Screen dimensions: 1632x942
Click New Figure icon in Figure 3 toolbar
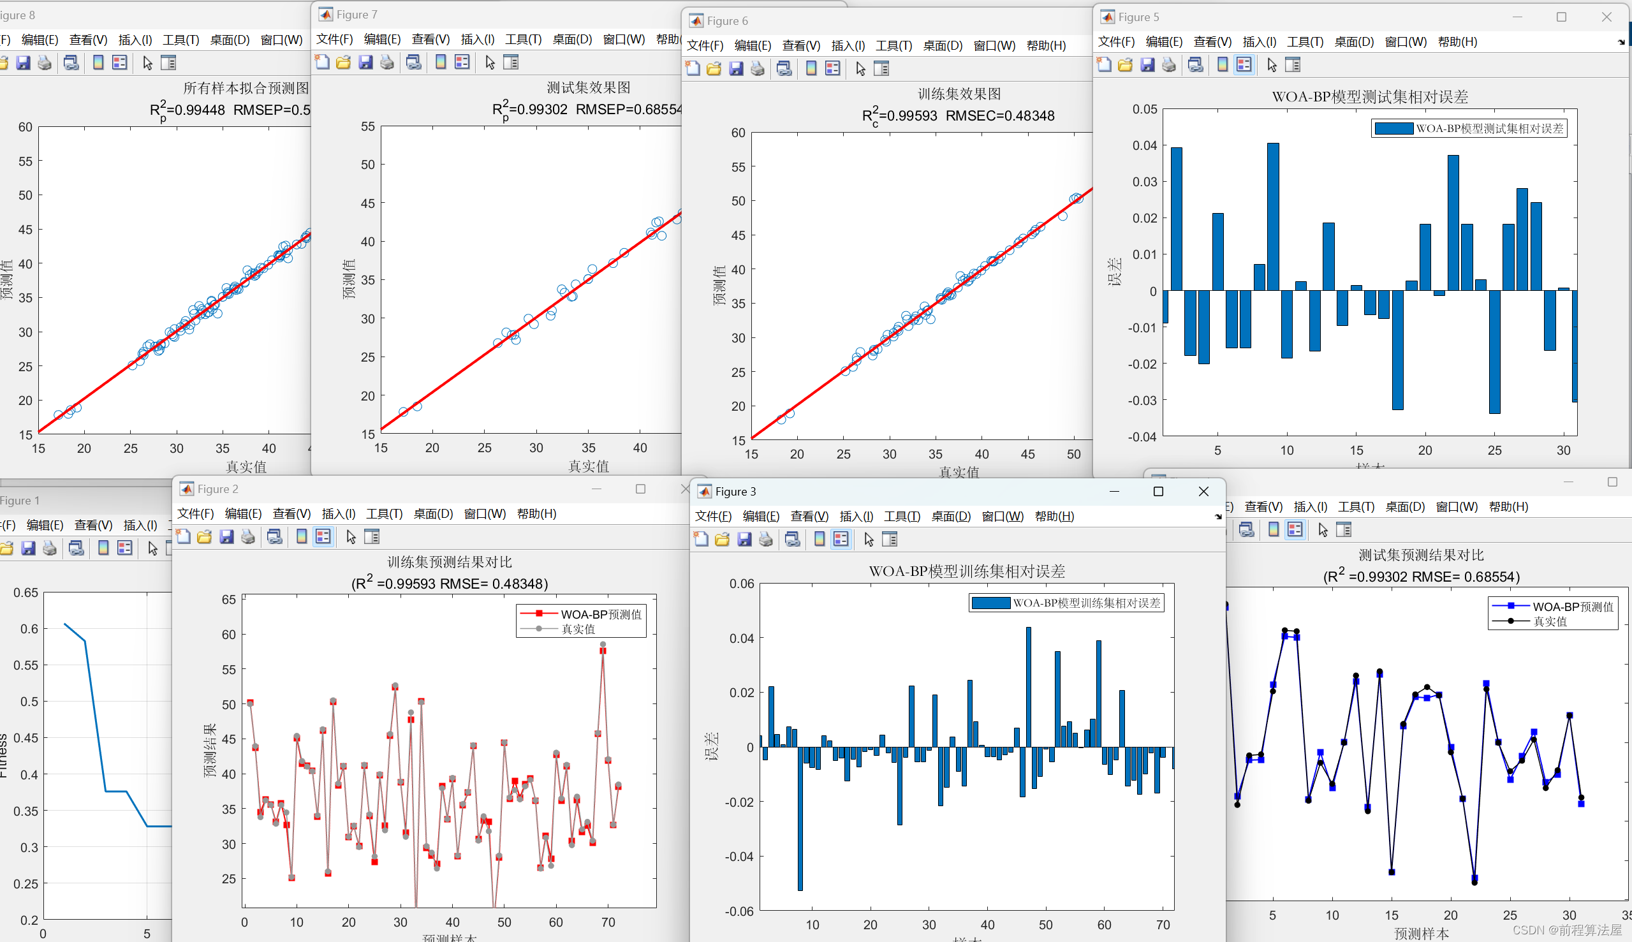click(x=701, y=539)
